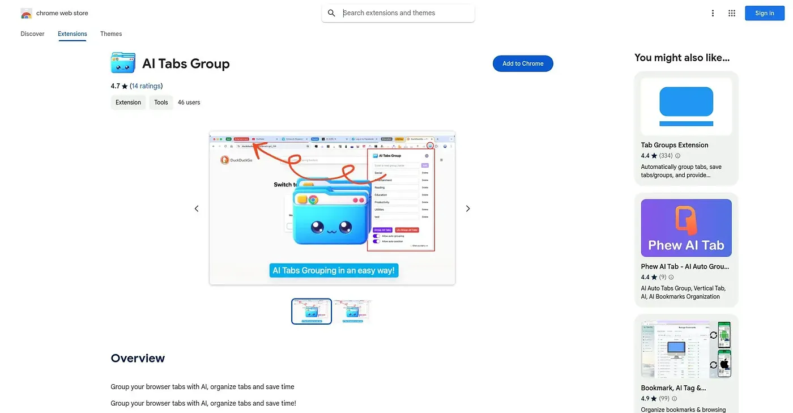Click the AI Tabs Group page title

[186, 63]
